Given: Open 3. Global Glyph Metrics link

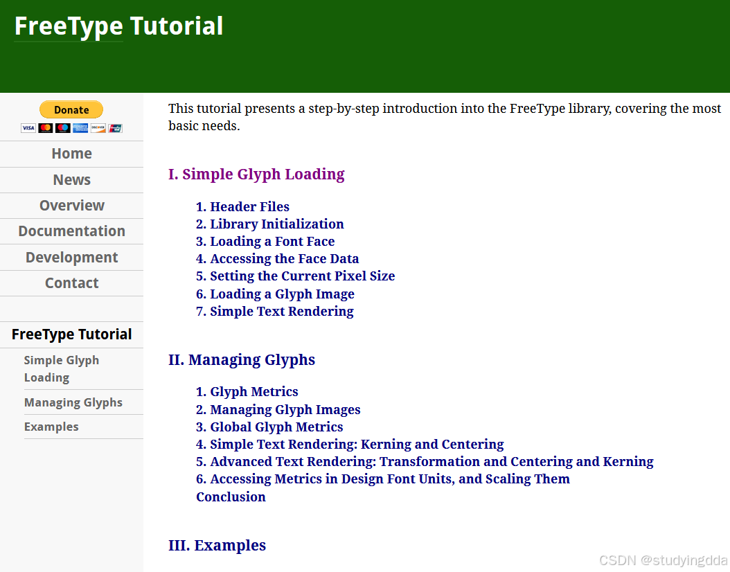Looking at the screenshot, I should point(269,427).
